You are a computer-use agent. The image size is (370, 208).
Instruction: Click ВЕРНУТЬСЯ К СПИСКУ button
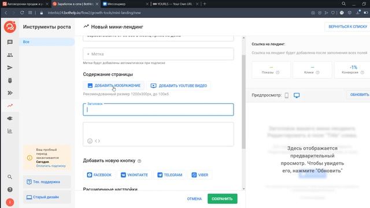coord(347,27)
